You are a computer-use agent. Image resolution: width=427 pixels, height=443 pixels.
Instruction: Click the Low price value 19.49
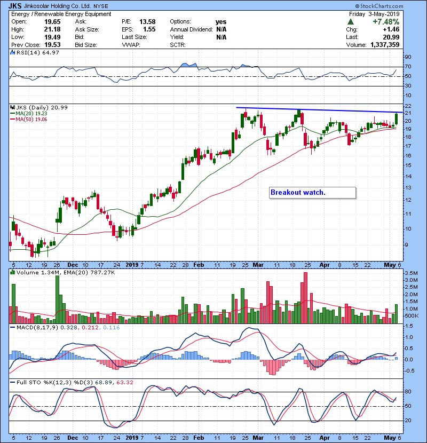[x=52, y=37]
